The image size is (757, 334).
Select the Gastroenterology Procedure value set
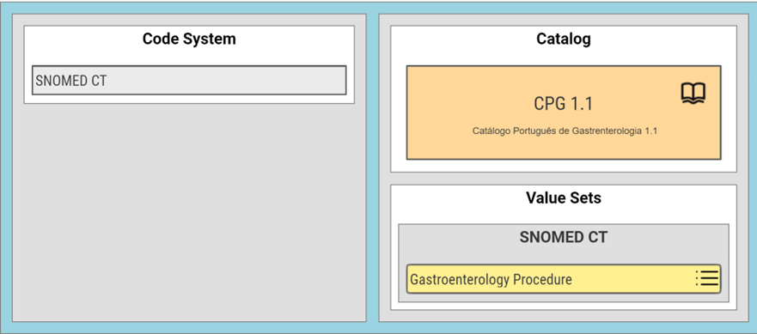(564, 279)
